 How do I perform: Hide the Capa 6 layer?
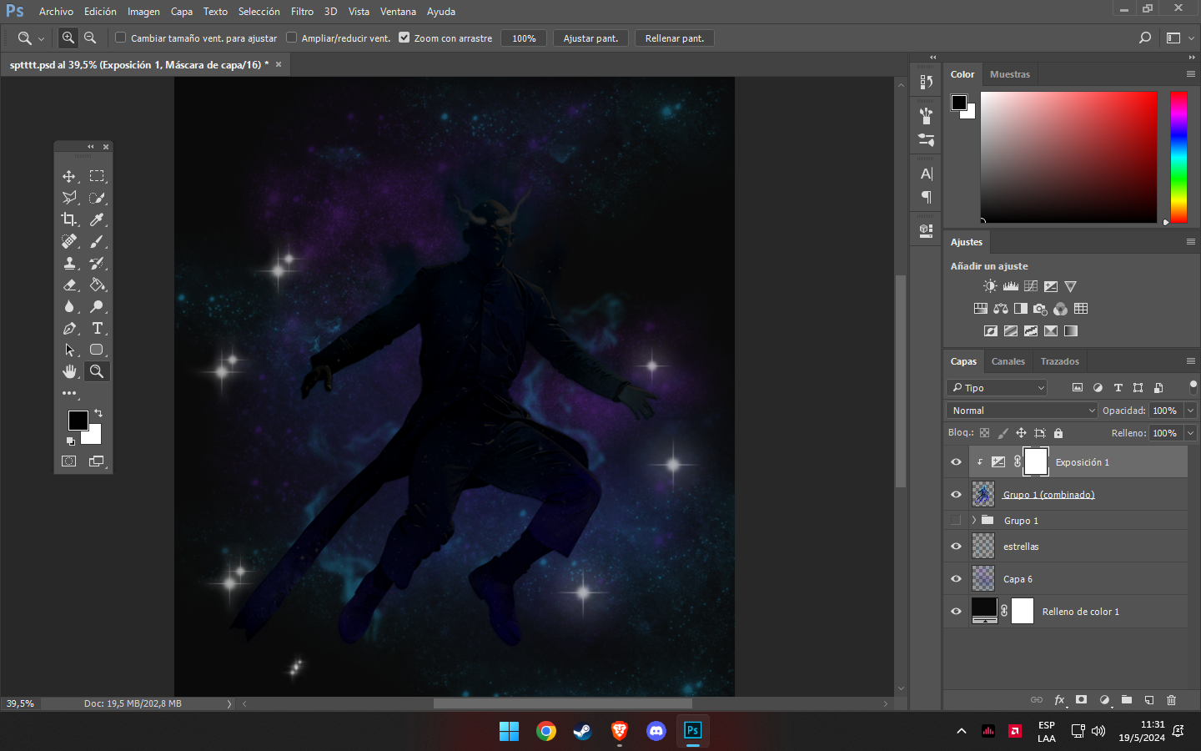[956, 579]
